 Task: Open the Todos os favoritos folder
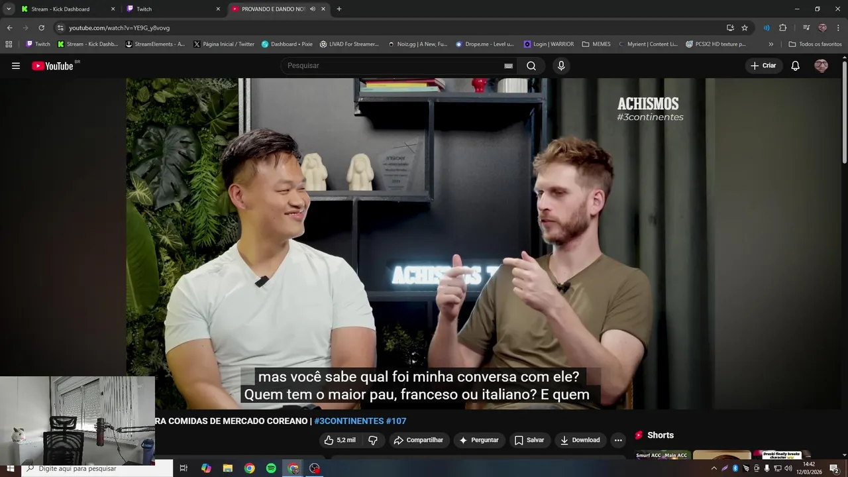(815, 44)
